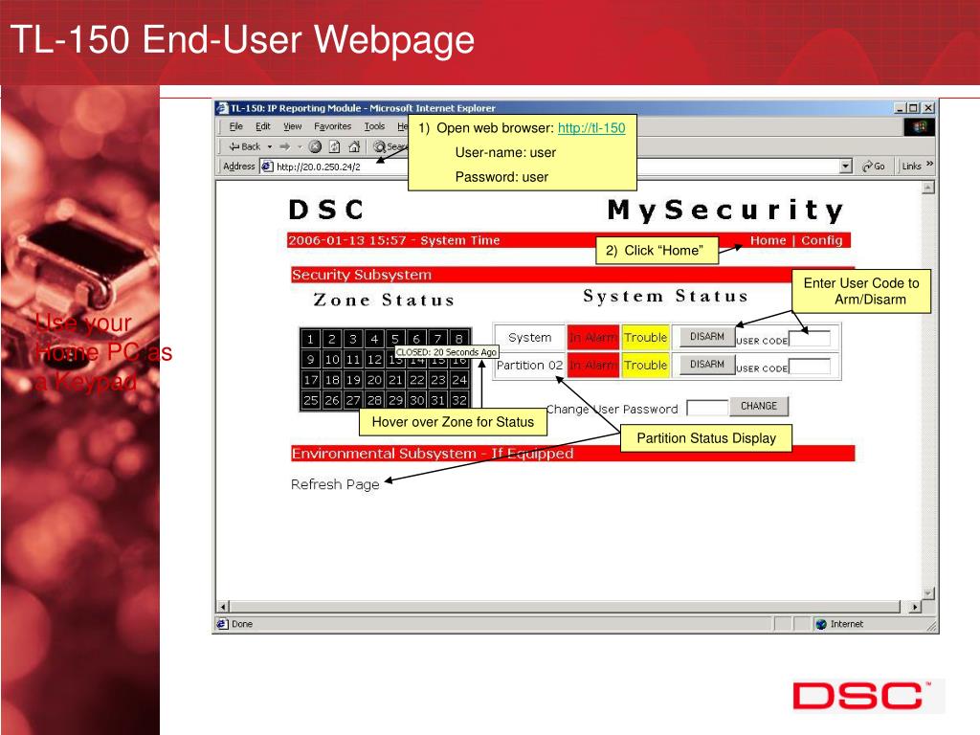Select zone 20 in the zone grid
Screen dimensions: 980x735
(374, 380)
